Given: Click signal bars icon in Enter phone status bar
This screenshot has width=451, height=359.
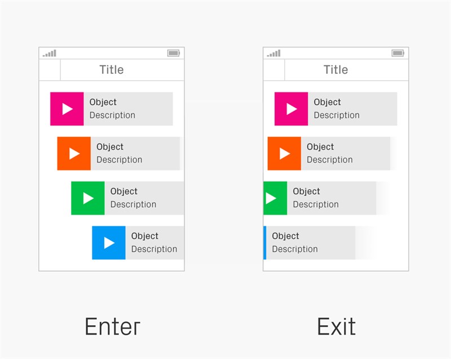Looking at the screenshot, I should (50, 53).
